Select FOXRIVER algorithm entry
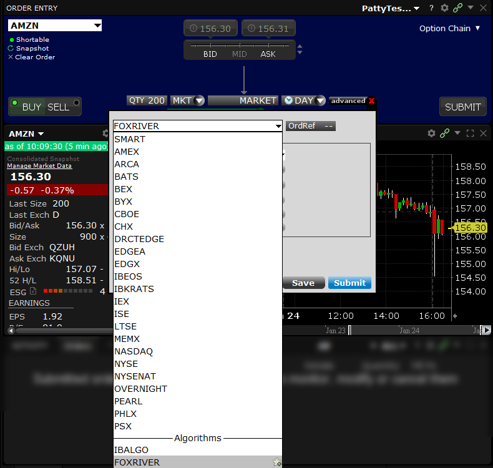 click(x=197, y=462)
